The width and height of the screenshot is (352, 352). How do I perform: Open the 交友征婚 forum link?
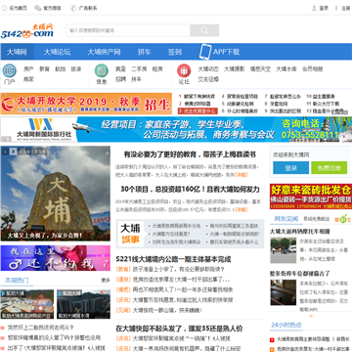[208, 79]
